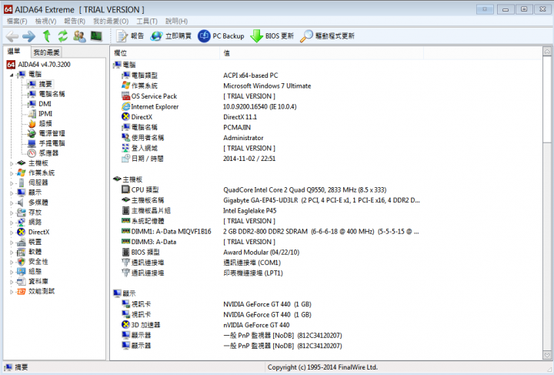
Task: Click the 組態 tree icon
Action: click(x=22, y=272)
